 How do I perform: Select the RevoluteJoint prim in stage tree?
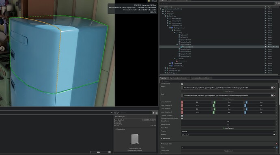pyautogui.click(x=188, y=47)
